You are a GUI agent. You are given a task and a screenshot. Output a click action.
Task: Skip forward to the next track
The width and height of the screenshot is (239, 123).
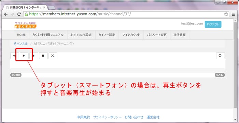point(34,56)
